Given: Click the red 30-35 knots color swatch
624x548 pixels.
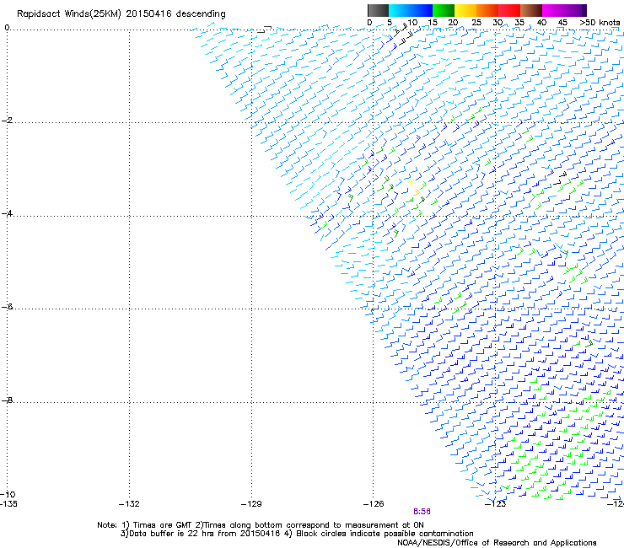Looking at the screenshot, I should [509, 10].
